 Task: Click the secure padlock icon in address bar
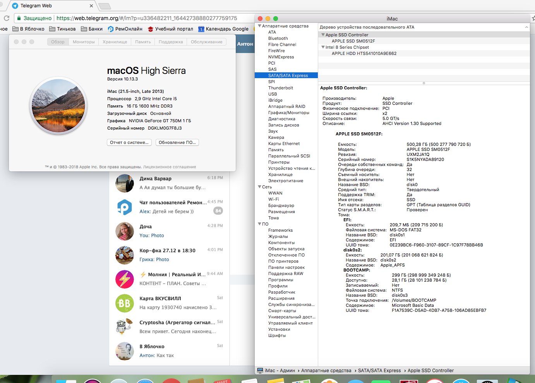point(19,18)
